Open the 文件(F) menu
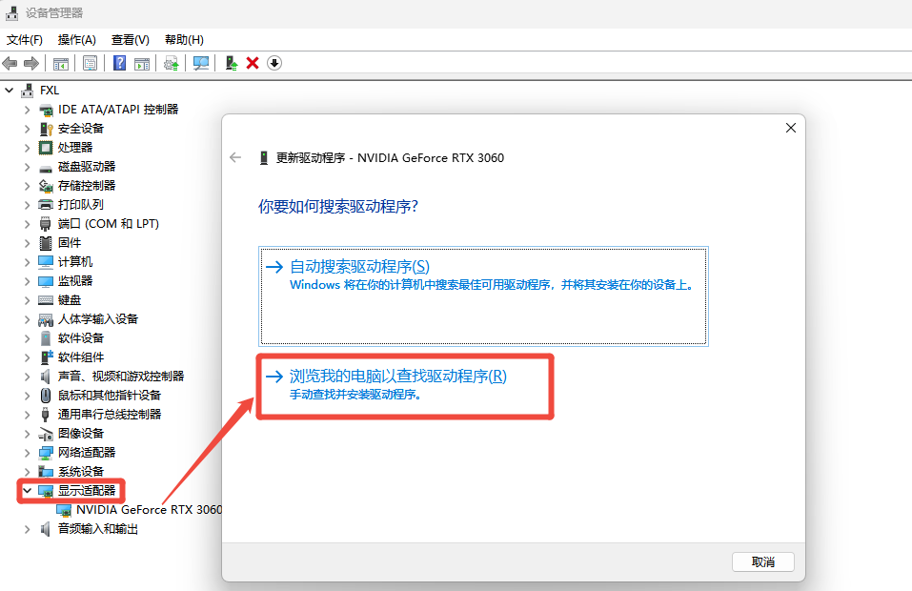This screenshot has width=912, height=591. [x=25, y=39]
